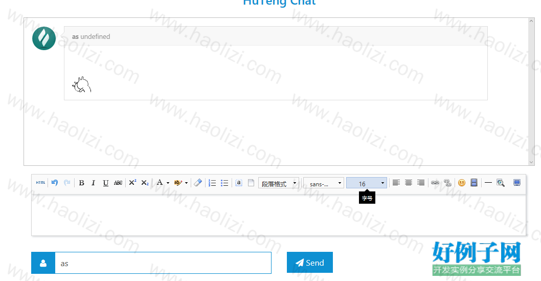The width and height of the screenshot is (541, 281).
Task: Click inside the message editor area
Action: [279, 215]
